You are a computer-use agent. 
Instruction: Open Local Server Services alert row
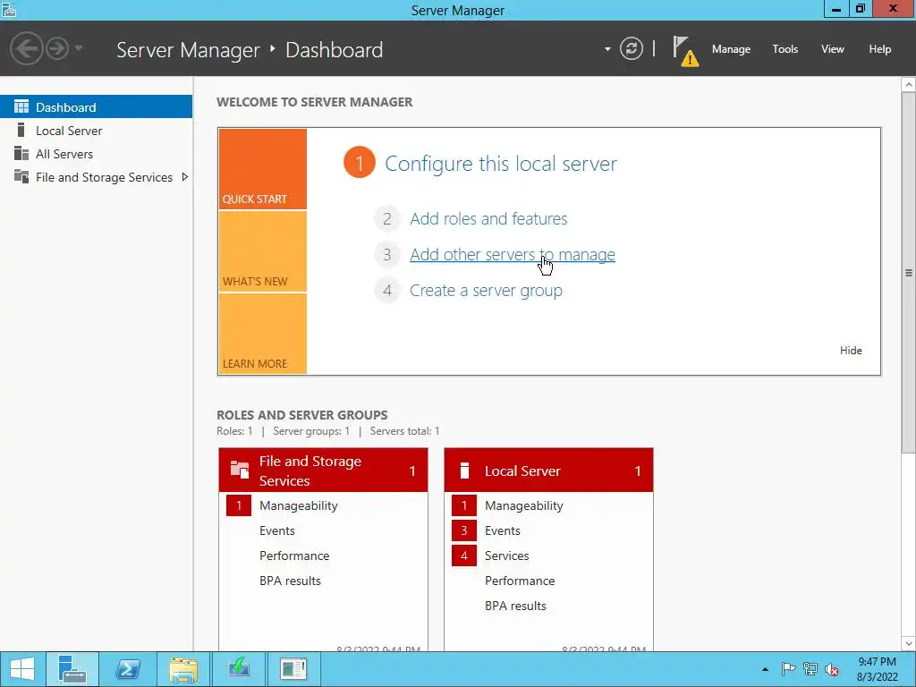pos(548,556)
